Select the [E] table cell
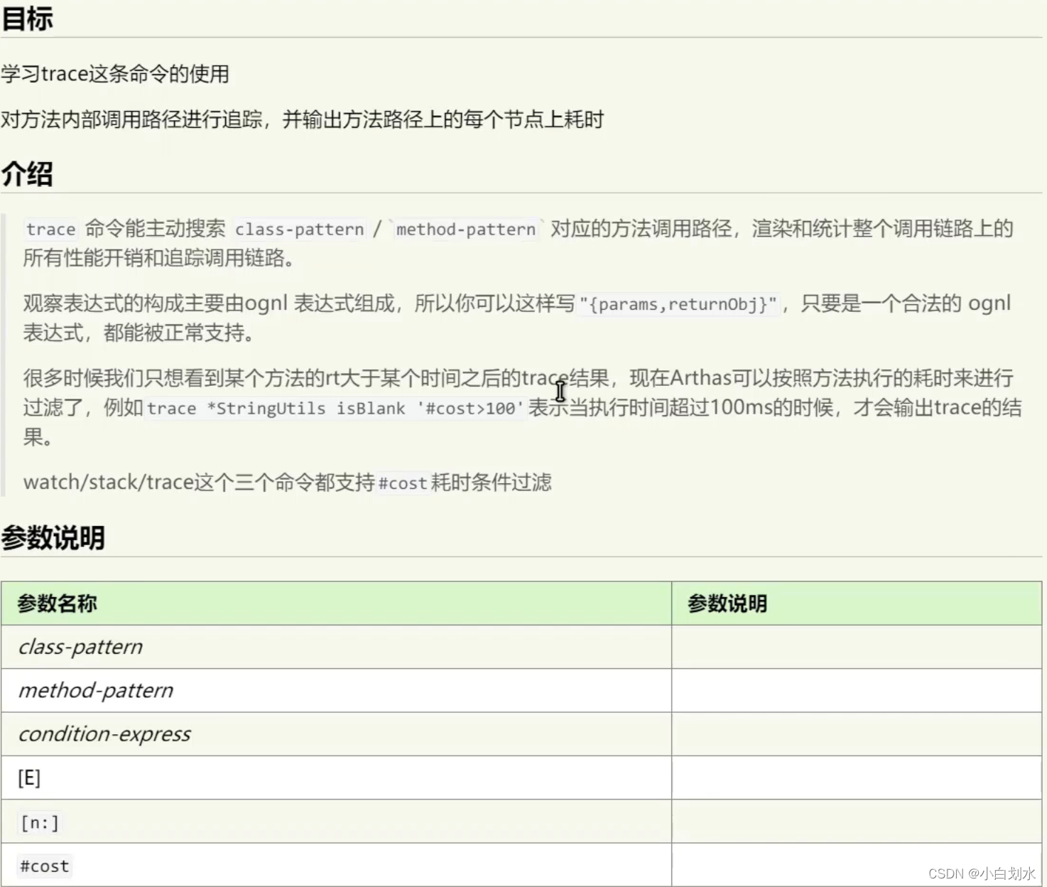This screenshot has height=887, width=1047. tap(336, 778)
